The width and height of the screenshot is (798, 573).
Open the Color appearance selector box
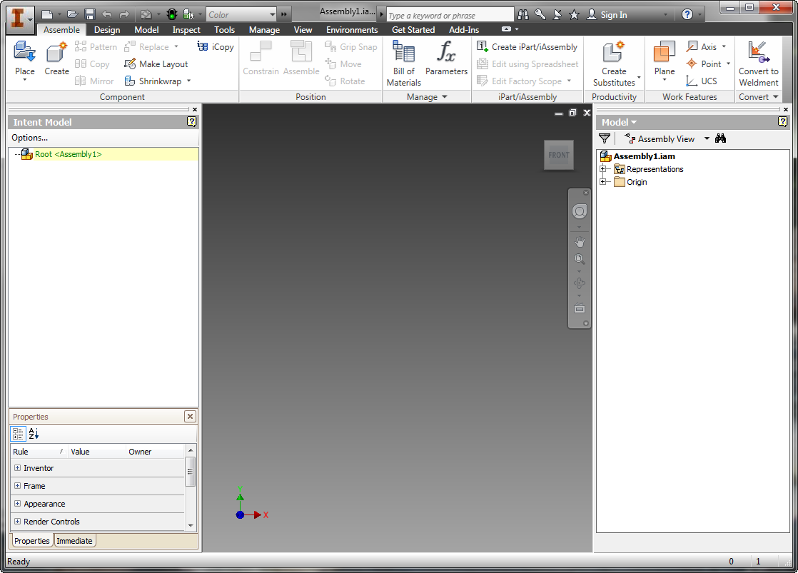tap(241, 15)
